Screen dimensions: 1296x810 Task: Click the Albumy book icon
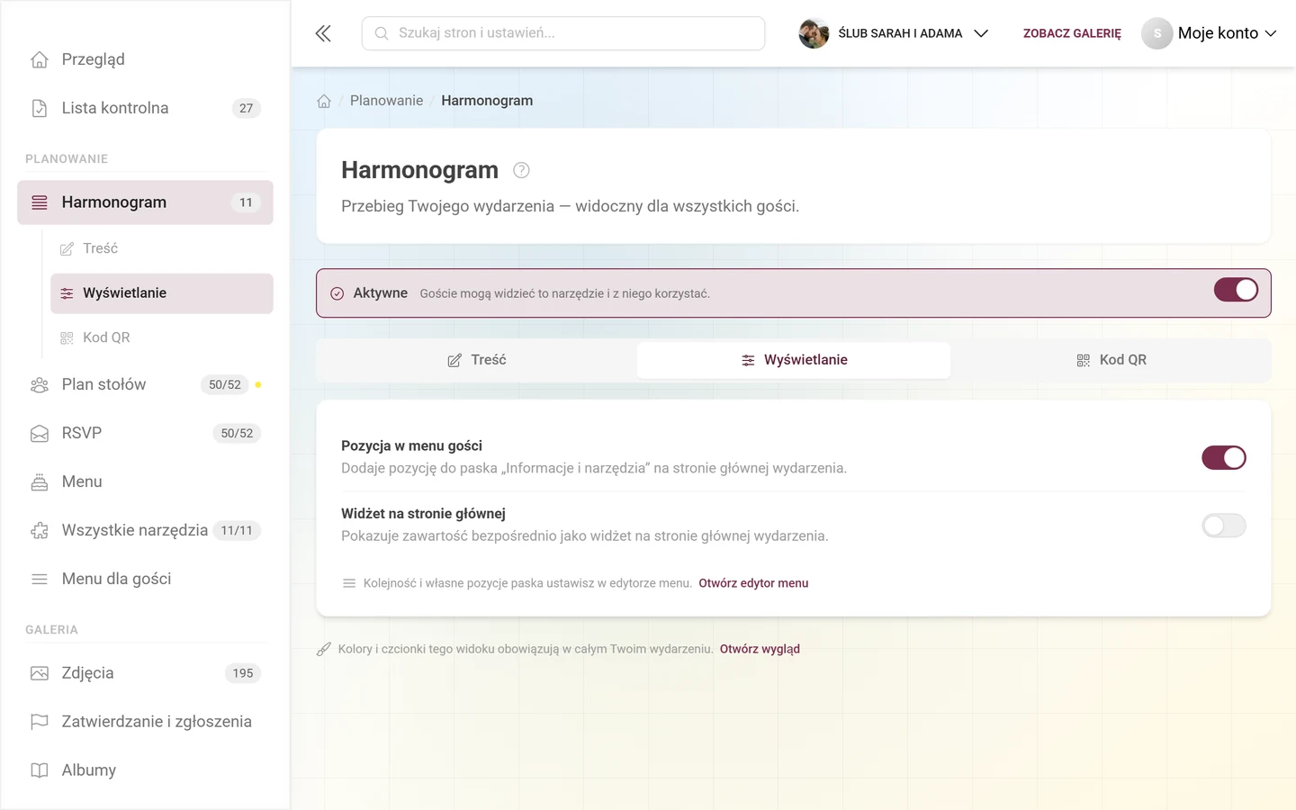[x=40, y=770]
